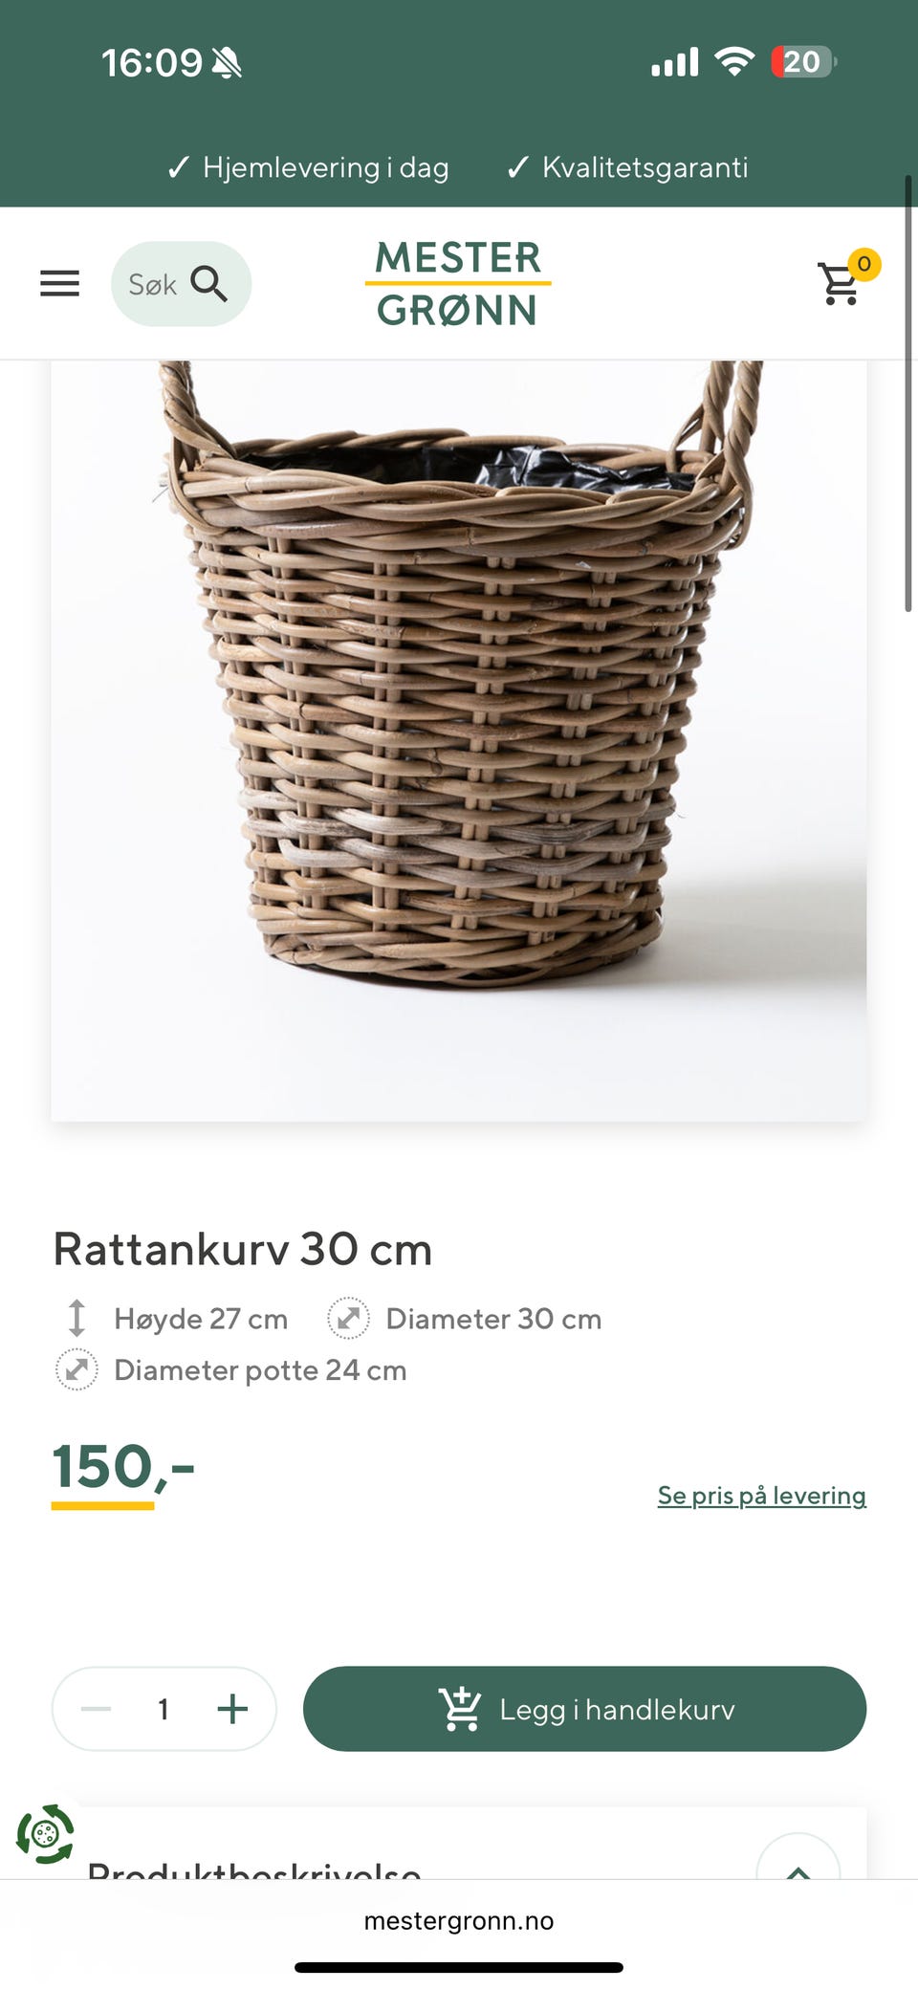This screenshot has height=1990, width=918.
Task: Click the height arrow icon beside Høyde
Action: pos(77,1318)
